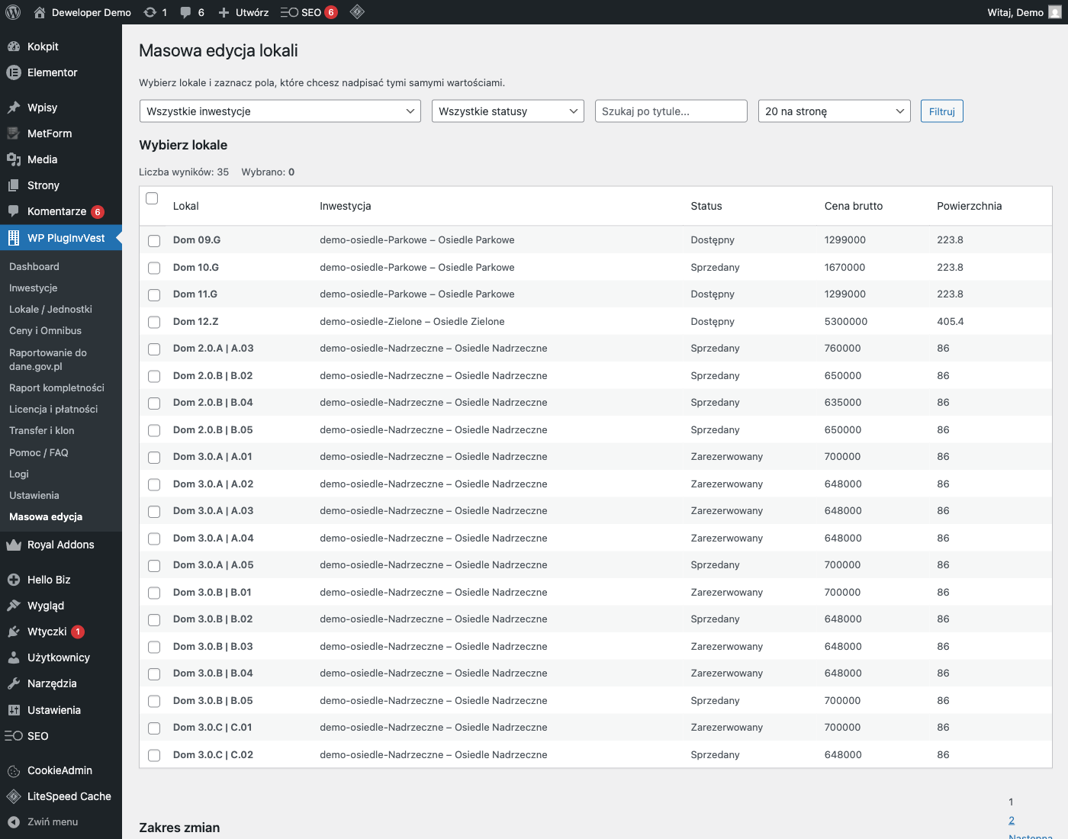The image size is (1068, 839).
Task: Click the Wtyczki plugin icon
Action: pos(13,632)
